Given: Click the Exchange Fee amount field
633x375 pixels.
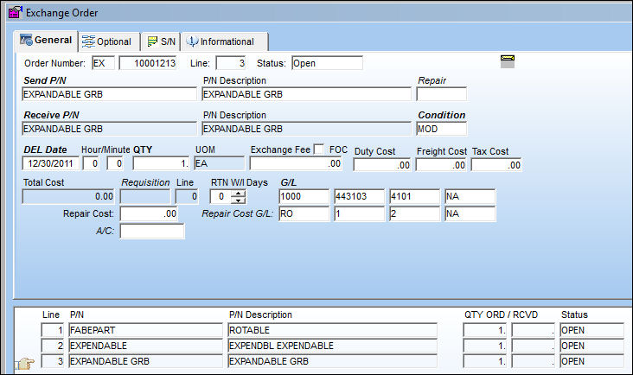Looking at the screenshot, I should [x=296, y=163].
